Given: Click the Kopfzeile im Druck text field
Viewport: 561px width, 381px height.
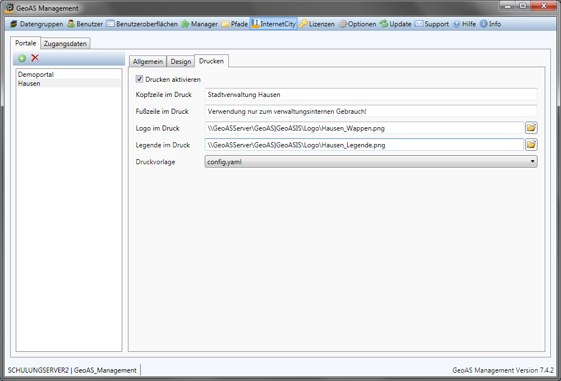Looking at the screenshot, I should 371,95.
